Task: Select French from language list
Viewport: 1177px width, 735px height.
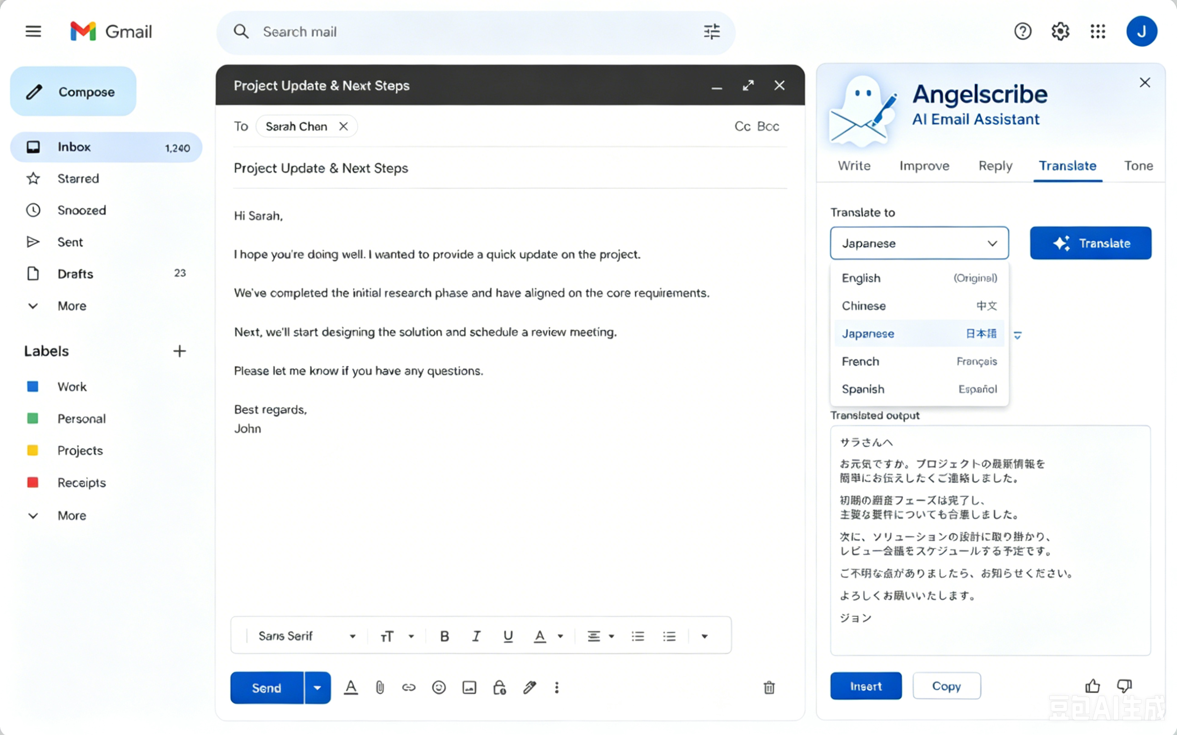Action: (x=919, y=361)
